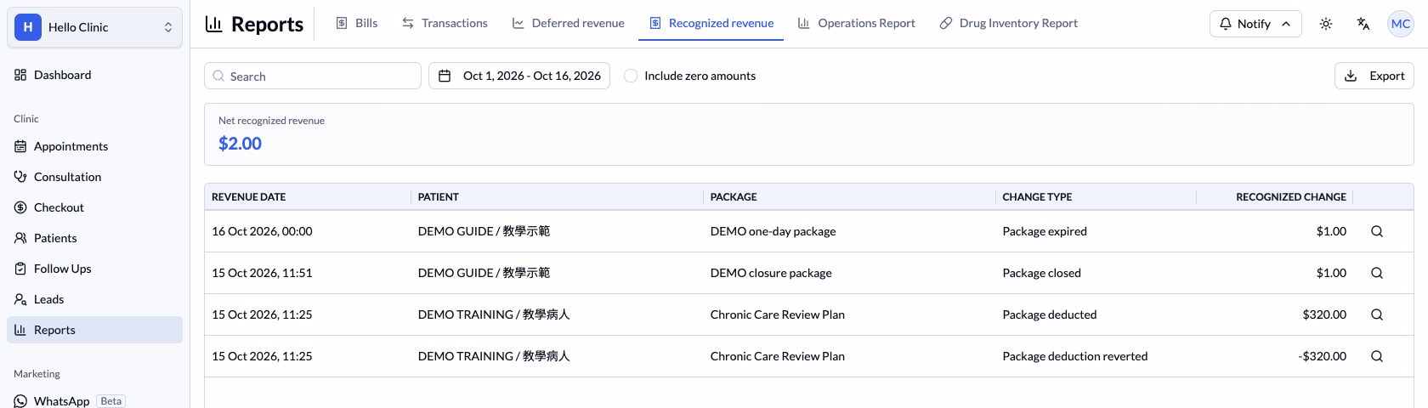
Task: Toggle the light/dark theme sun icon
Action: [x=1326, y=24]
